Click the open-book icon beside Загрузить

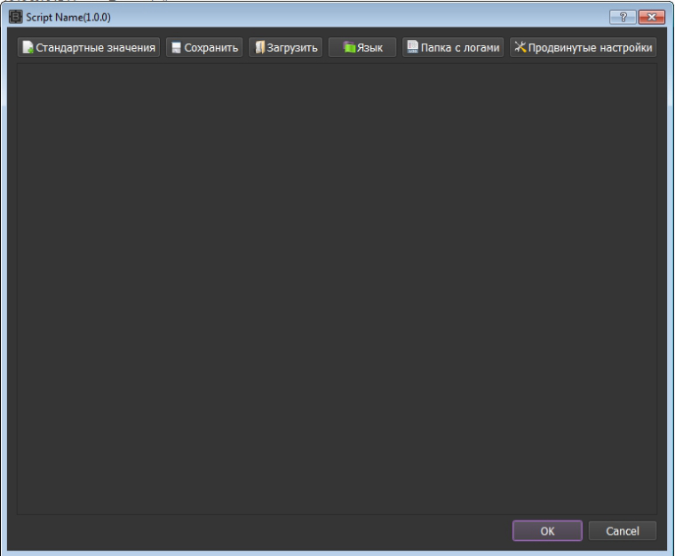[x=259, y=48]
